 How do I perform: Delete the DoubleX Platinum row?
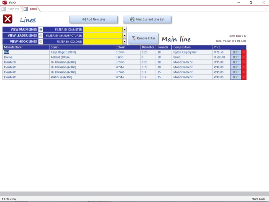(x=244, y=77)
